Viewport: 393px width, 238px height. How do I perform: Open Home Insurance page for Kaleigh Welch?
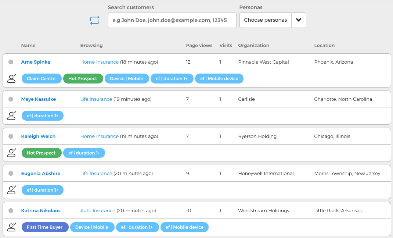click(100, 136)
